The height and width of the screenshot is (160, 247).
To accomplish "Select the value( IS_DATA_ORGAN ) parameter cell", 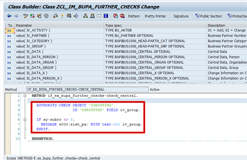I will pos(59,63).
